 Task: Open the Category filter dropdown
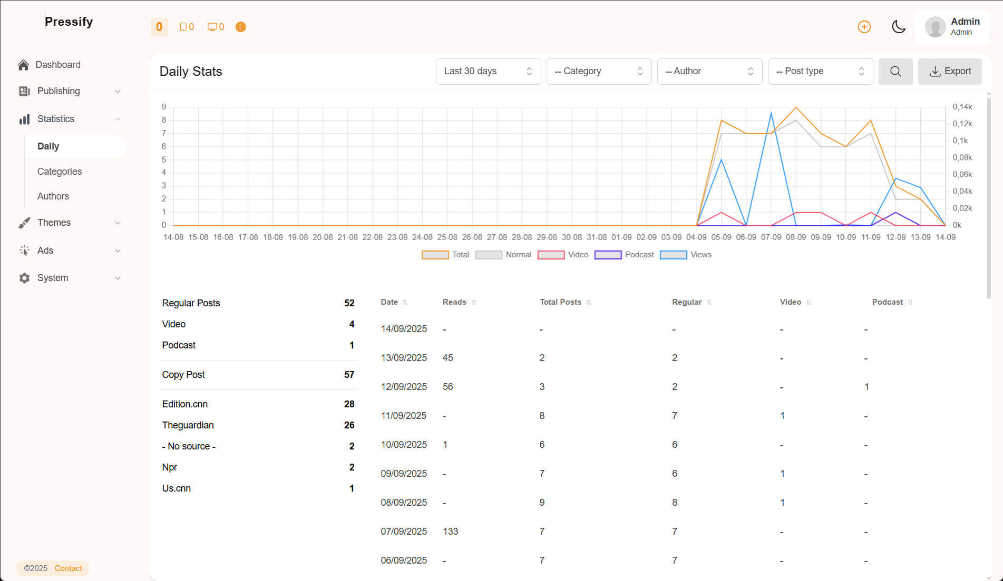click(599, 72)
